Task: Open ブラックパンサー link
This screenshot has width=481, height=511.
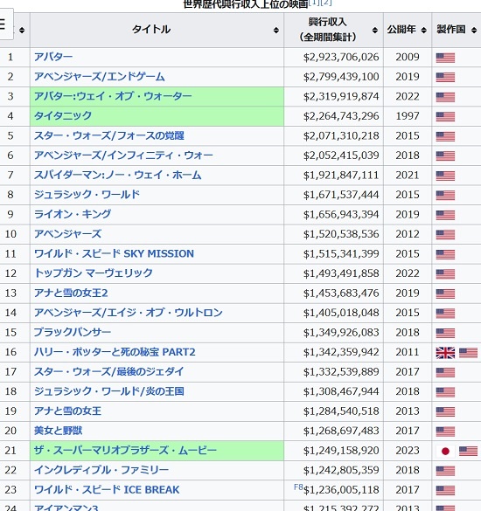Action: pos(73,332)
